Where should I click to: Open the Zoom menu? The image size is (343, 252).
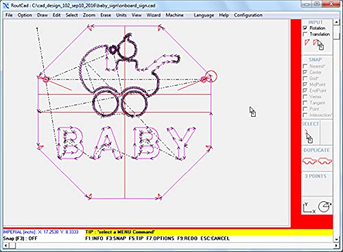click(89, 15)
